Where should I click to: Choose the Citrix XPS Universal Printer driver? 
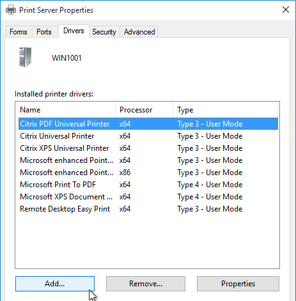point(148,148)
